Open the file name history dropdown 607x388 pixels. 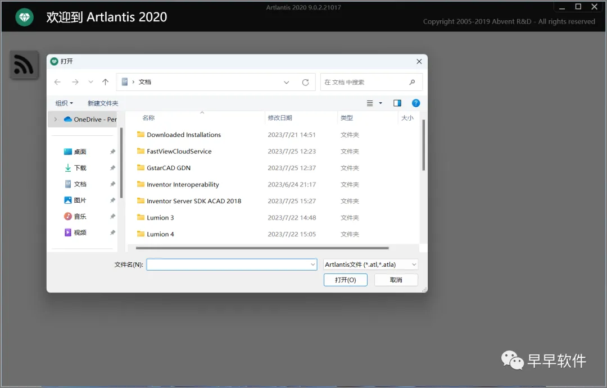click(313, 264)
